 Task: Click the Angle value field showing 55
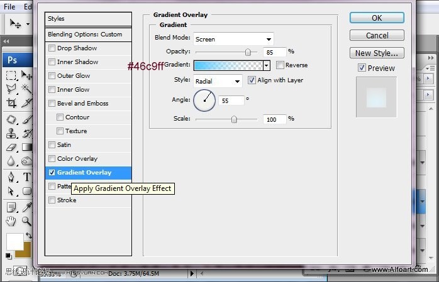[x=231, y=100]
